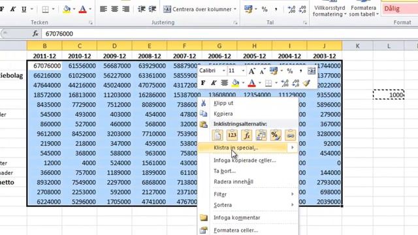Decrease font size in mini toolbar
This screenshot has height=235, width=418.
(263, 71)
